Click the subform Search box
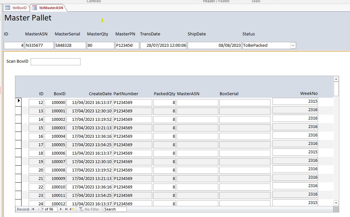 click(x=115, y=209)
